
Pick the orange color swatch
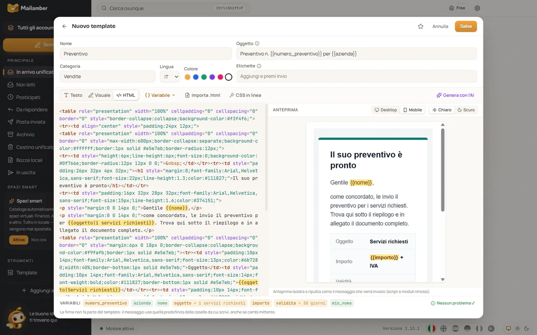point(188,77)
